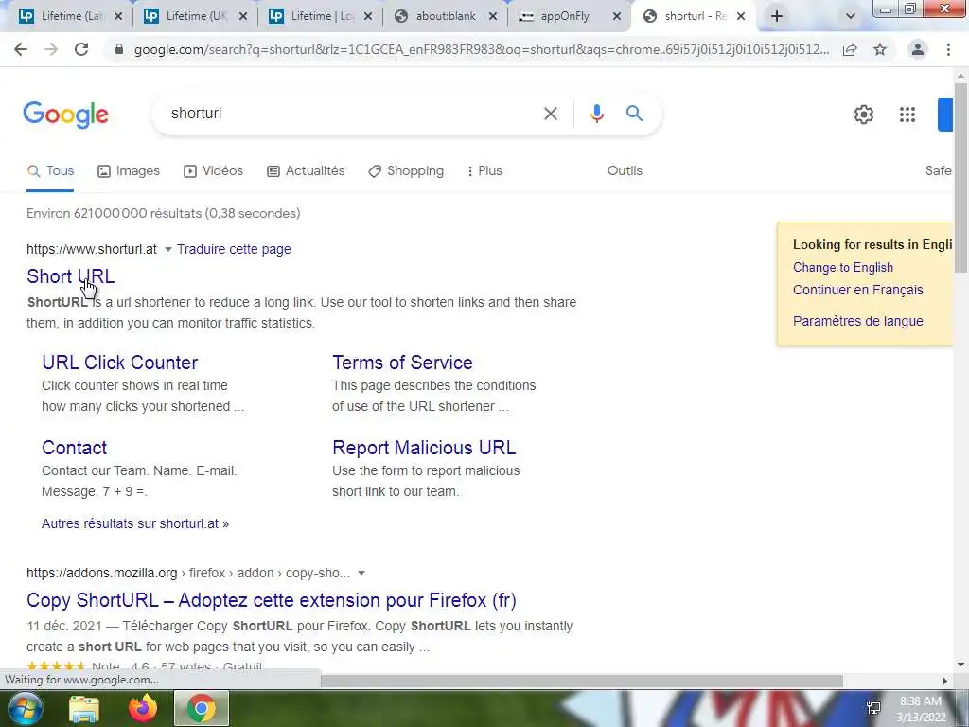Open the Chrome profile avatar icon
969x727 pixels.
tap(918, 49)
